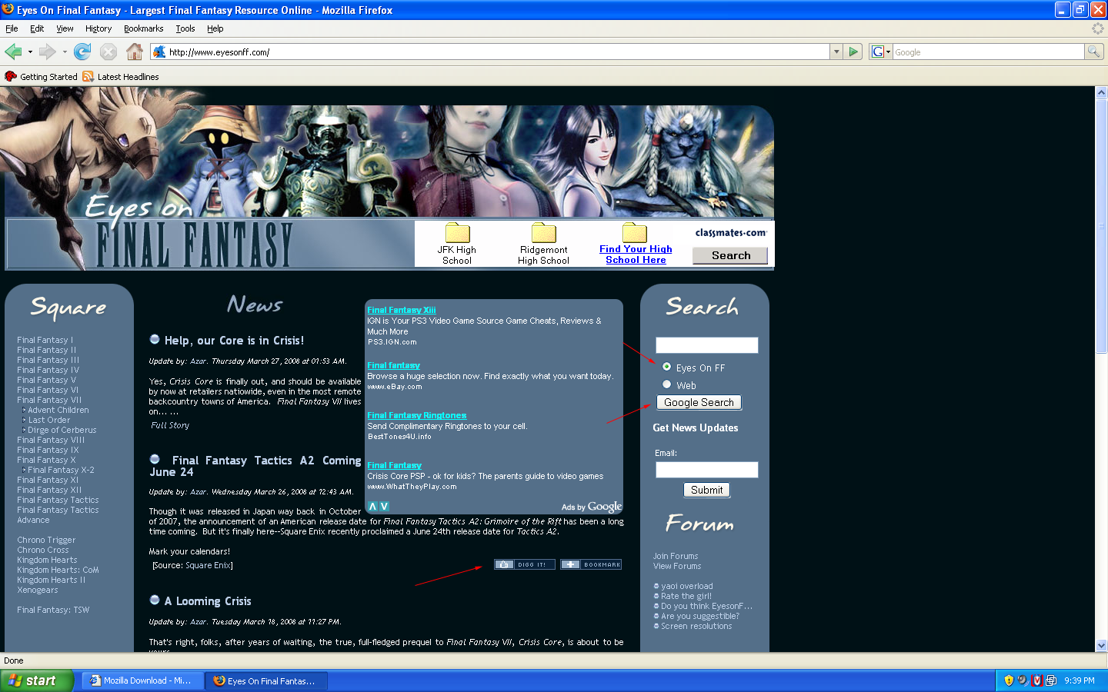Open the Edit menu

click(x=37, y=28)
